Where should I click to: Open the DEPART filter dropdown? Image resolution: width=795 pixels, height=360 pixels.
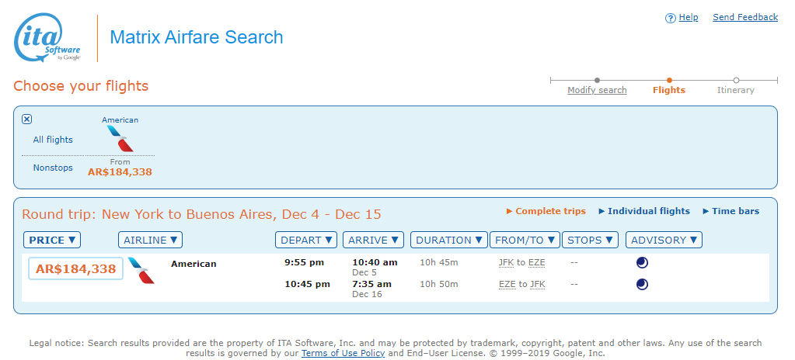click(x=306, y=240)
